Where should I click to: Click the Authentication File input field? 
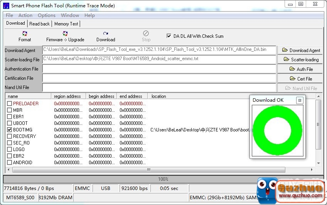[x=159, y=69]
